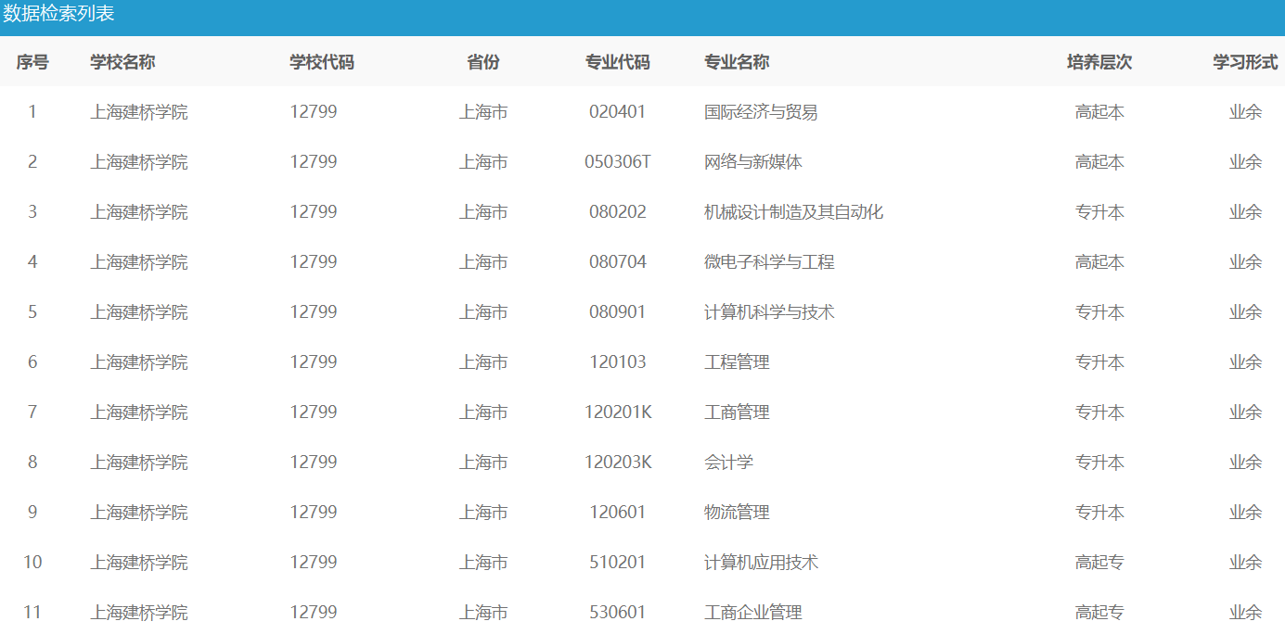
Task: Click '业余' in the 国际经济与贸易 row
Action: (x=1246, y=112)
